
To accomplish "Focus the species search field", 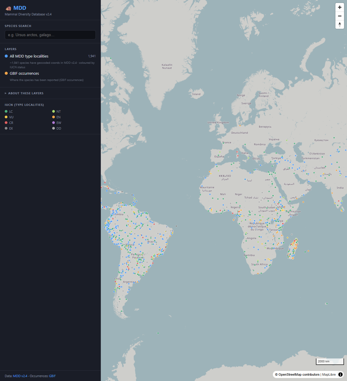I will (50, 35).
